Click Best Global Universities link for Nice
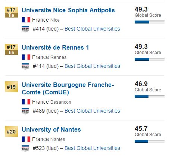The height and width of the screenshot is (157, 169). point(92,29)
